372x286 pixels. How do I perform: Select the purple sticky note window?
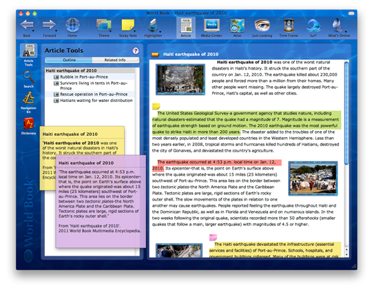pyautogui.click(x=101, y=201)
